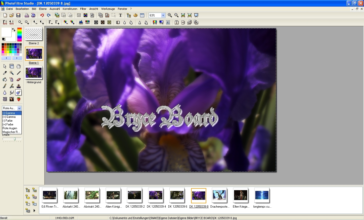364x220 pixels.
Task: Show next palette colors with right arrow
Action: pos(17,58)
